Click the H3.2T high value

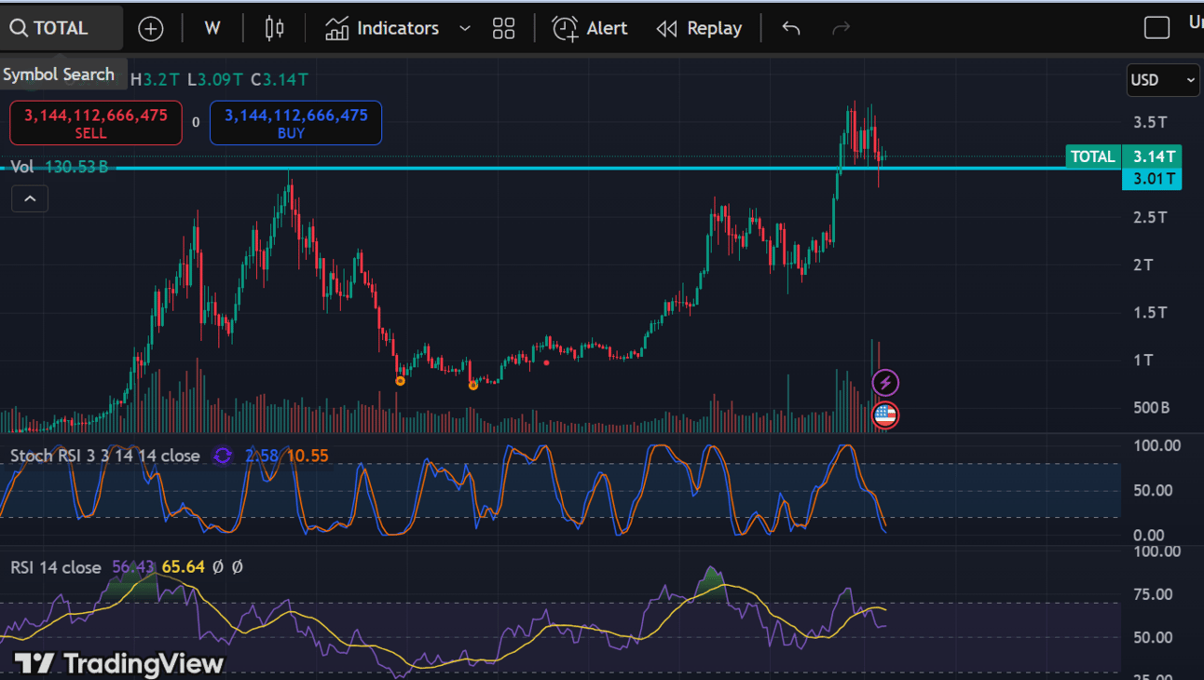156,80
